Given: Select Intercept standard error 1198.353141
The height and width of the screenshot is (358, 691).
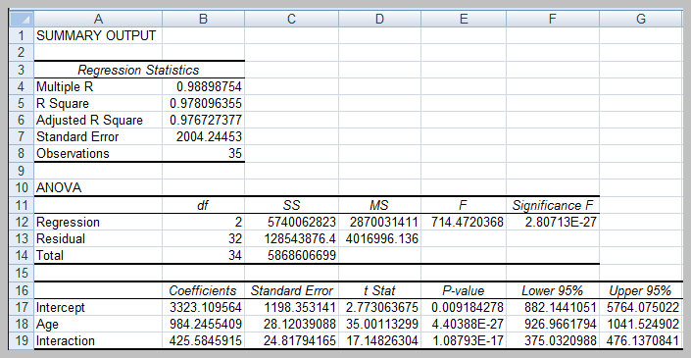Looking at the screenshot, I should pyautogui.click(x=291, y=307).
